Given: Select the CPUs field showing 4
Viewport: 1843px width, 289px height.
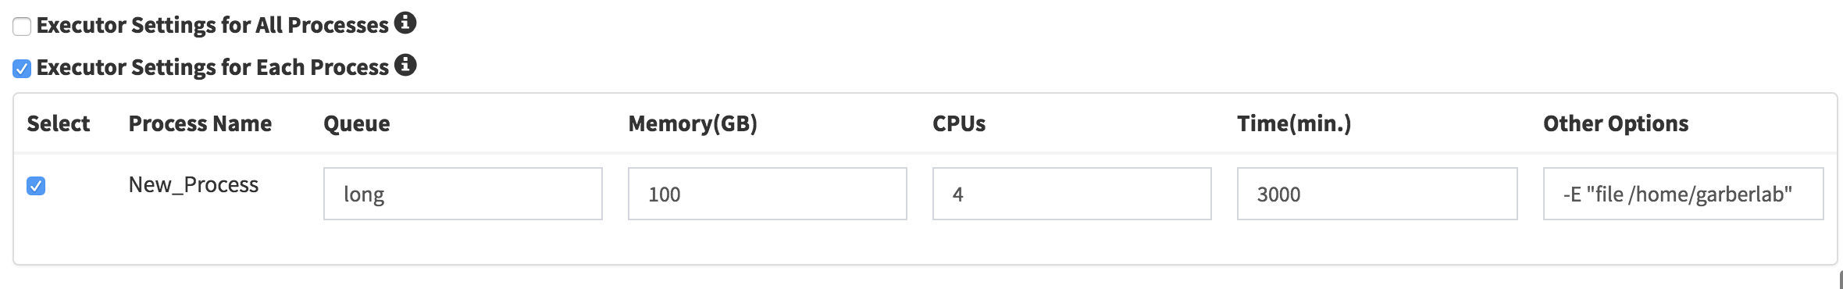Looking at the screenshot, I should tap(1072, 194).
